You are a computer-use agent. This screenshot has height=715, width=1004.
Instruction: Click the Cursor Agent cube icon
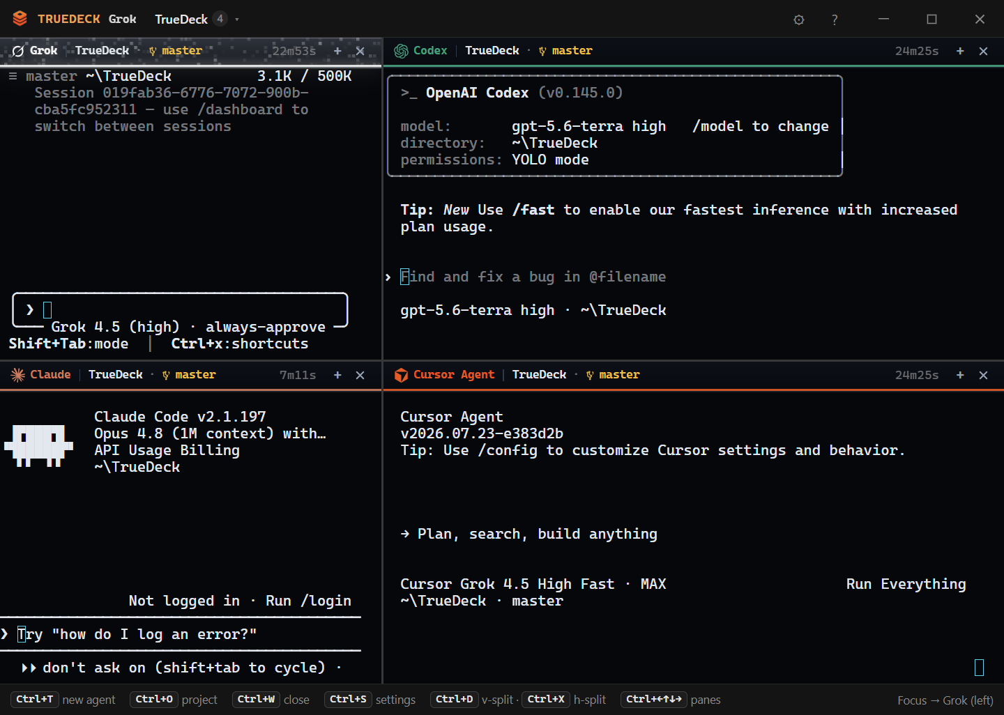(x=401, y=375)
